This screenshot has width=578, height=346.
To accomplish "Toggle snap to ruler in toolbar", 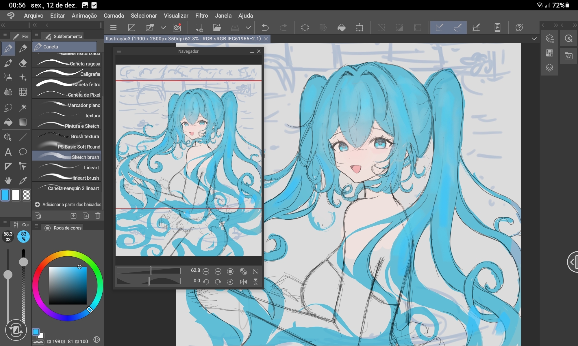I will click(x=439, y=28).
